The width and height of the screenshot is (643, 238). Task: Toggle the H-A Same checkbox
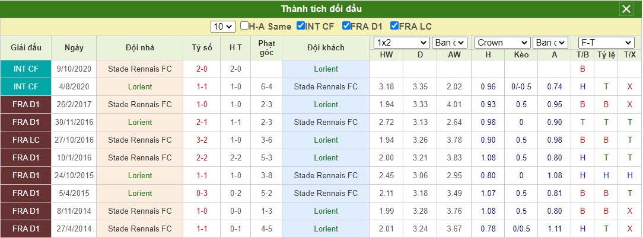tap(244, 26)
